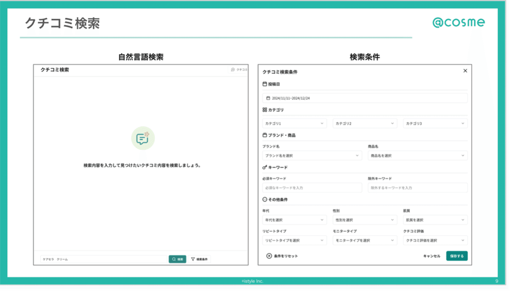This screenshot has height=291, width=510.
Task: Click the クチコミ評価 label
Action: click(x=414, y=231)
